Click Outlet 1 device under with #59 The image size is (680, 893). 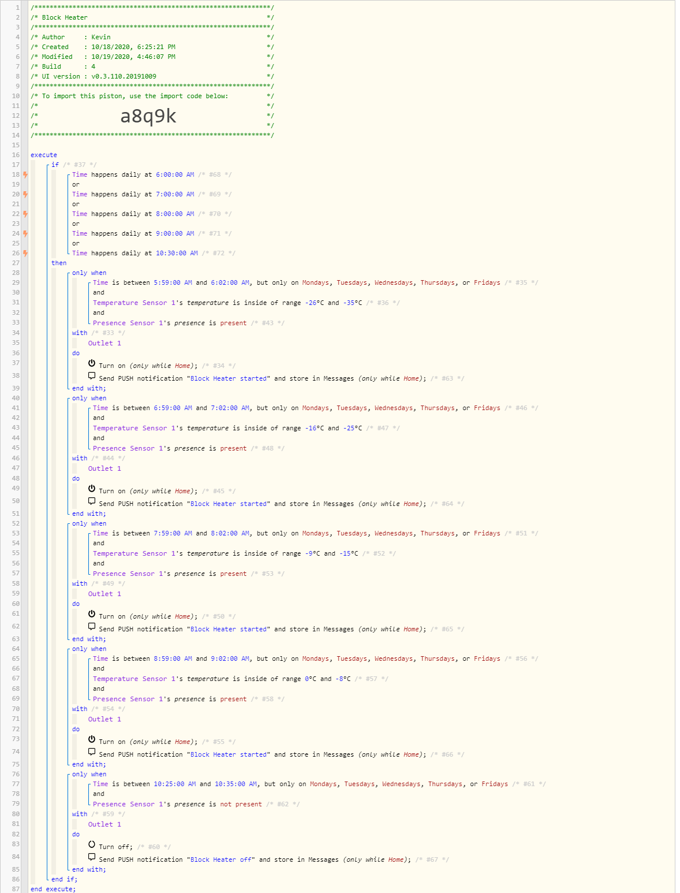(104, 824)
